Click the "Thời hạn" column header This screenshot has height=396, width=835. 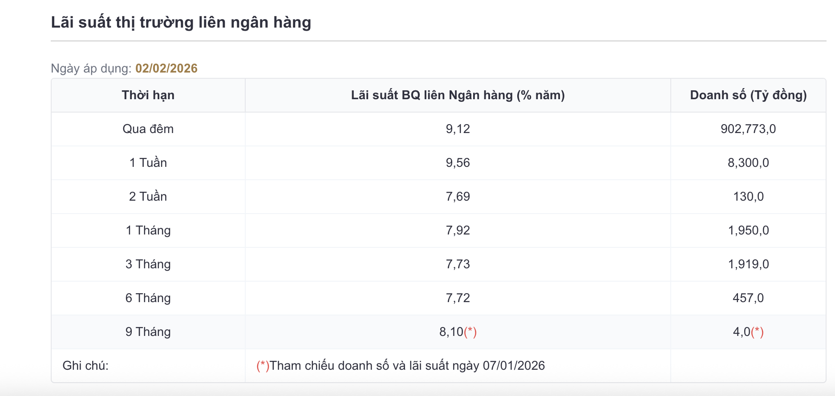148,95
